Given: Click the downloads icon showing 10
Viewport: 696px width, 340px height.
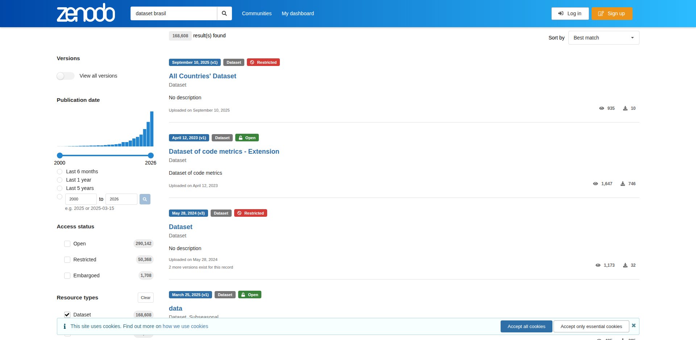Looking at the screenshot, I should 625,108.
